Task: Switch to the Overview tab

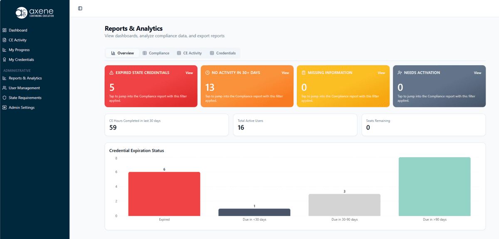Action: tap(122, 53)
